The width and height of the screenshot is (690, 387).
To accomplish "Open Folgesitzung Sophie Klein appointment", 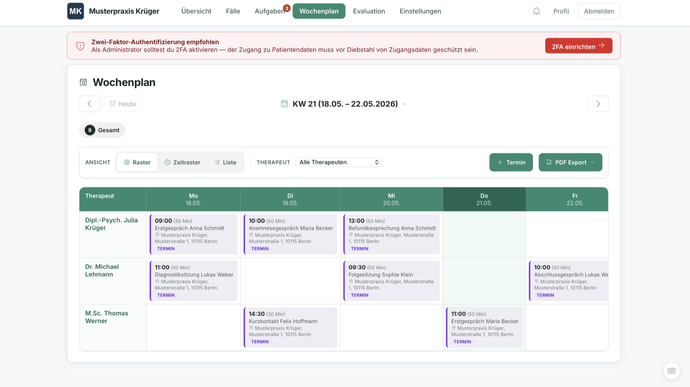I will (392, 281).
